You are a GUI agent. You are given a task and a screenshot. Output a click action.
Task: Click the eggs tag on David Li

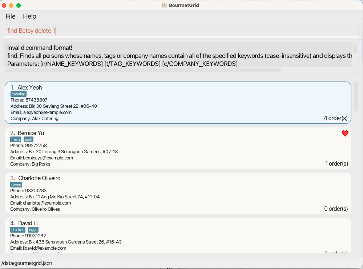pyautogui.click(x=33, y=230)
